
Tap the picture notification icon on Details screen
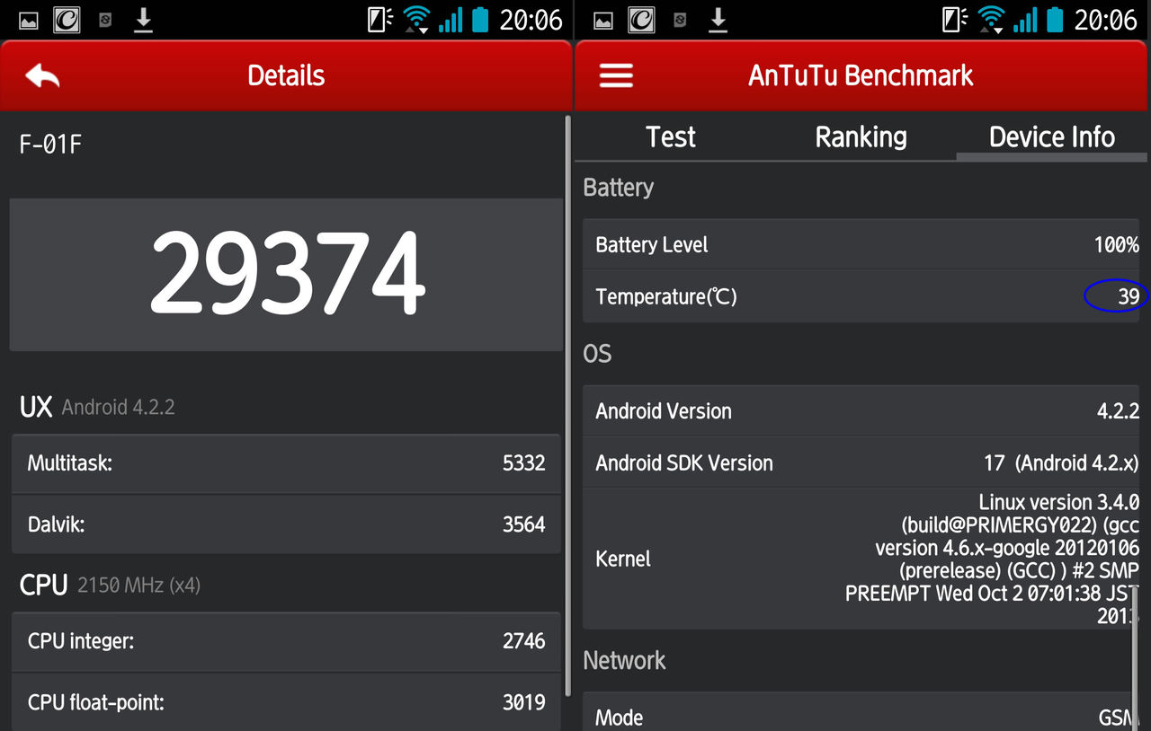coord(29,21)
